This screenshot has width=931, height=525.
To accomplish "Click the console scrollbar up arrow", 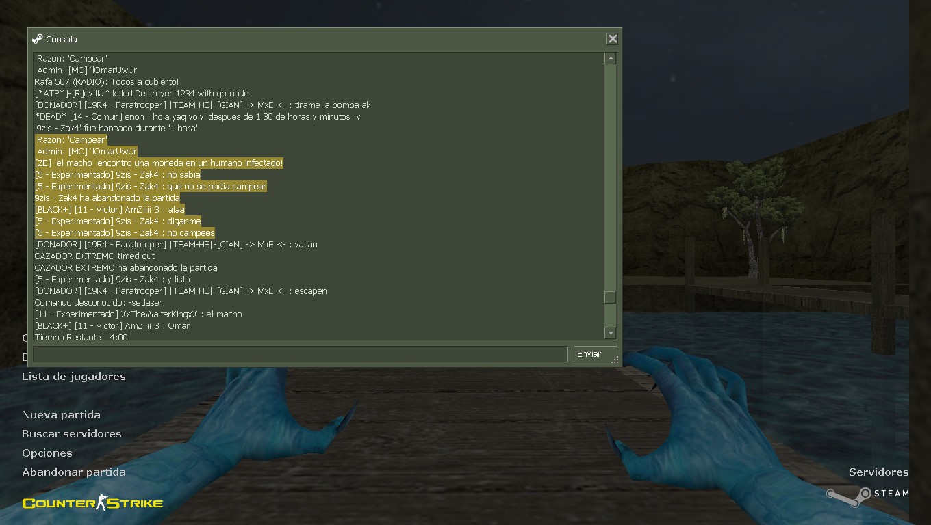I will click(611, 59).
